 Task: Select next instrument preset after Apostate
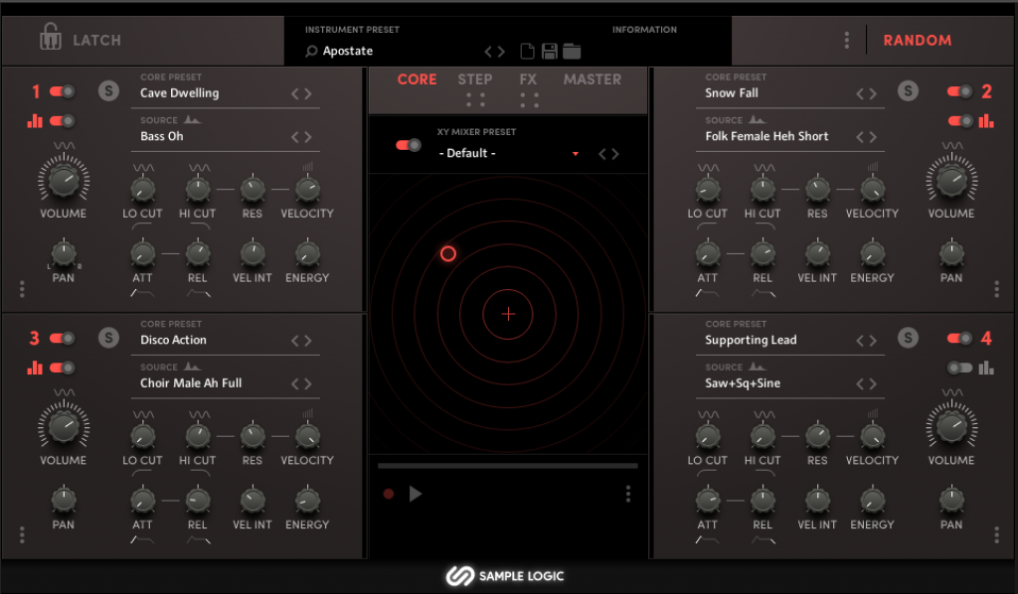501,52
